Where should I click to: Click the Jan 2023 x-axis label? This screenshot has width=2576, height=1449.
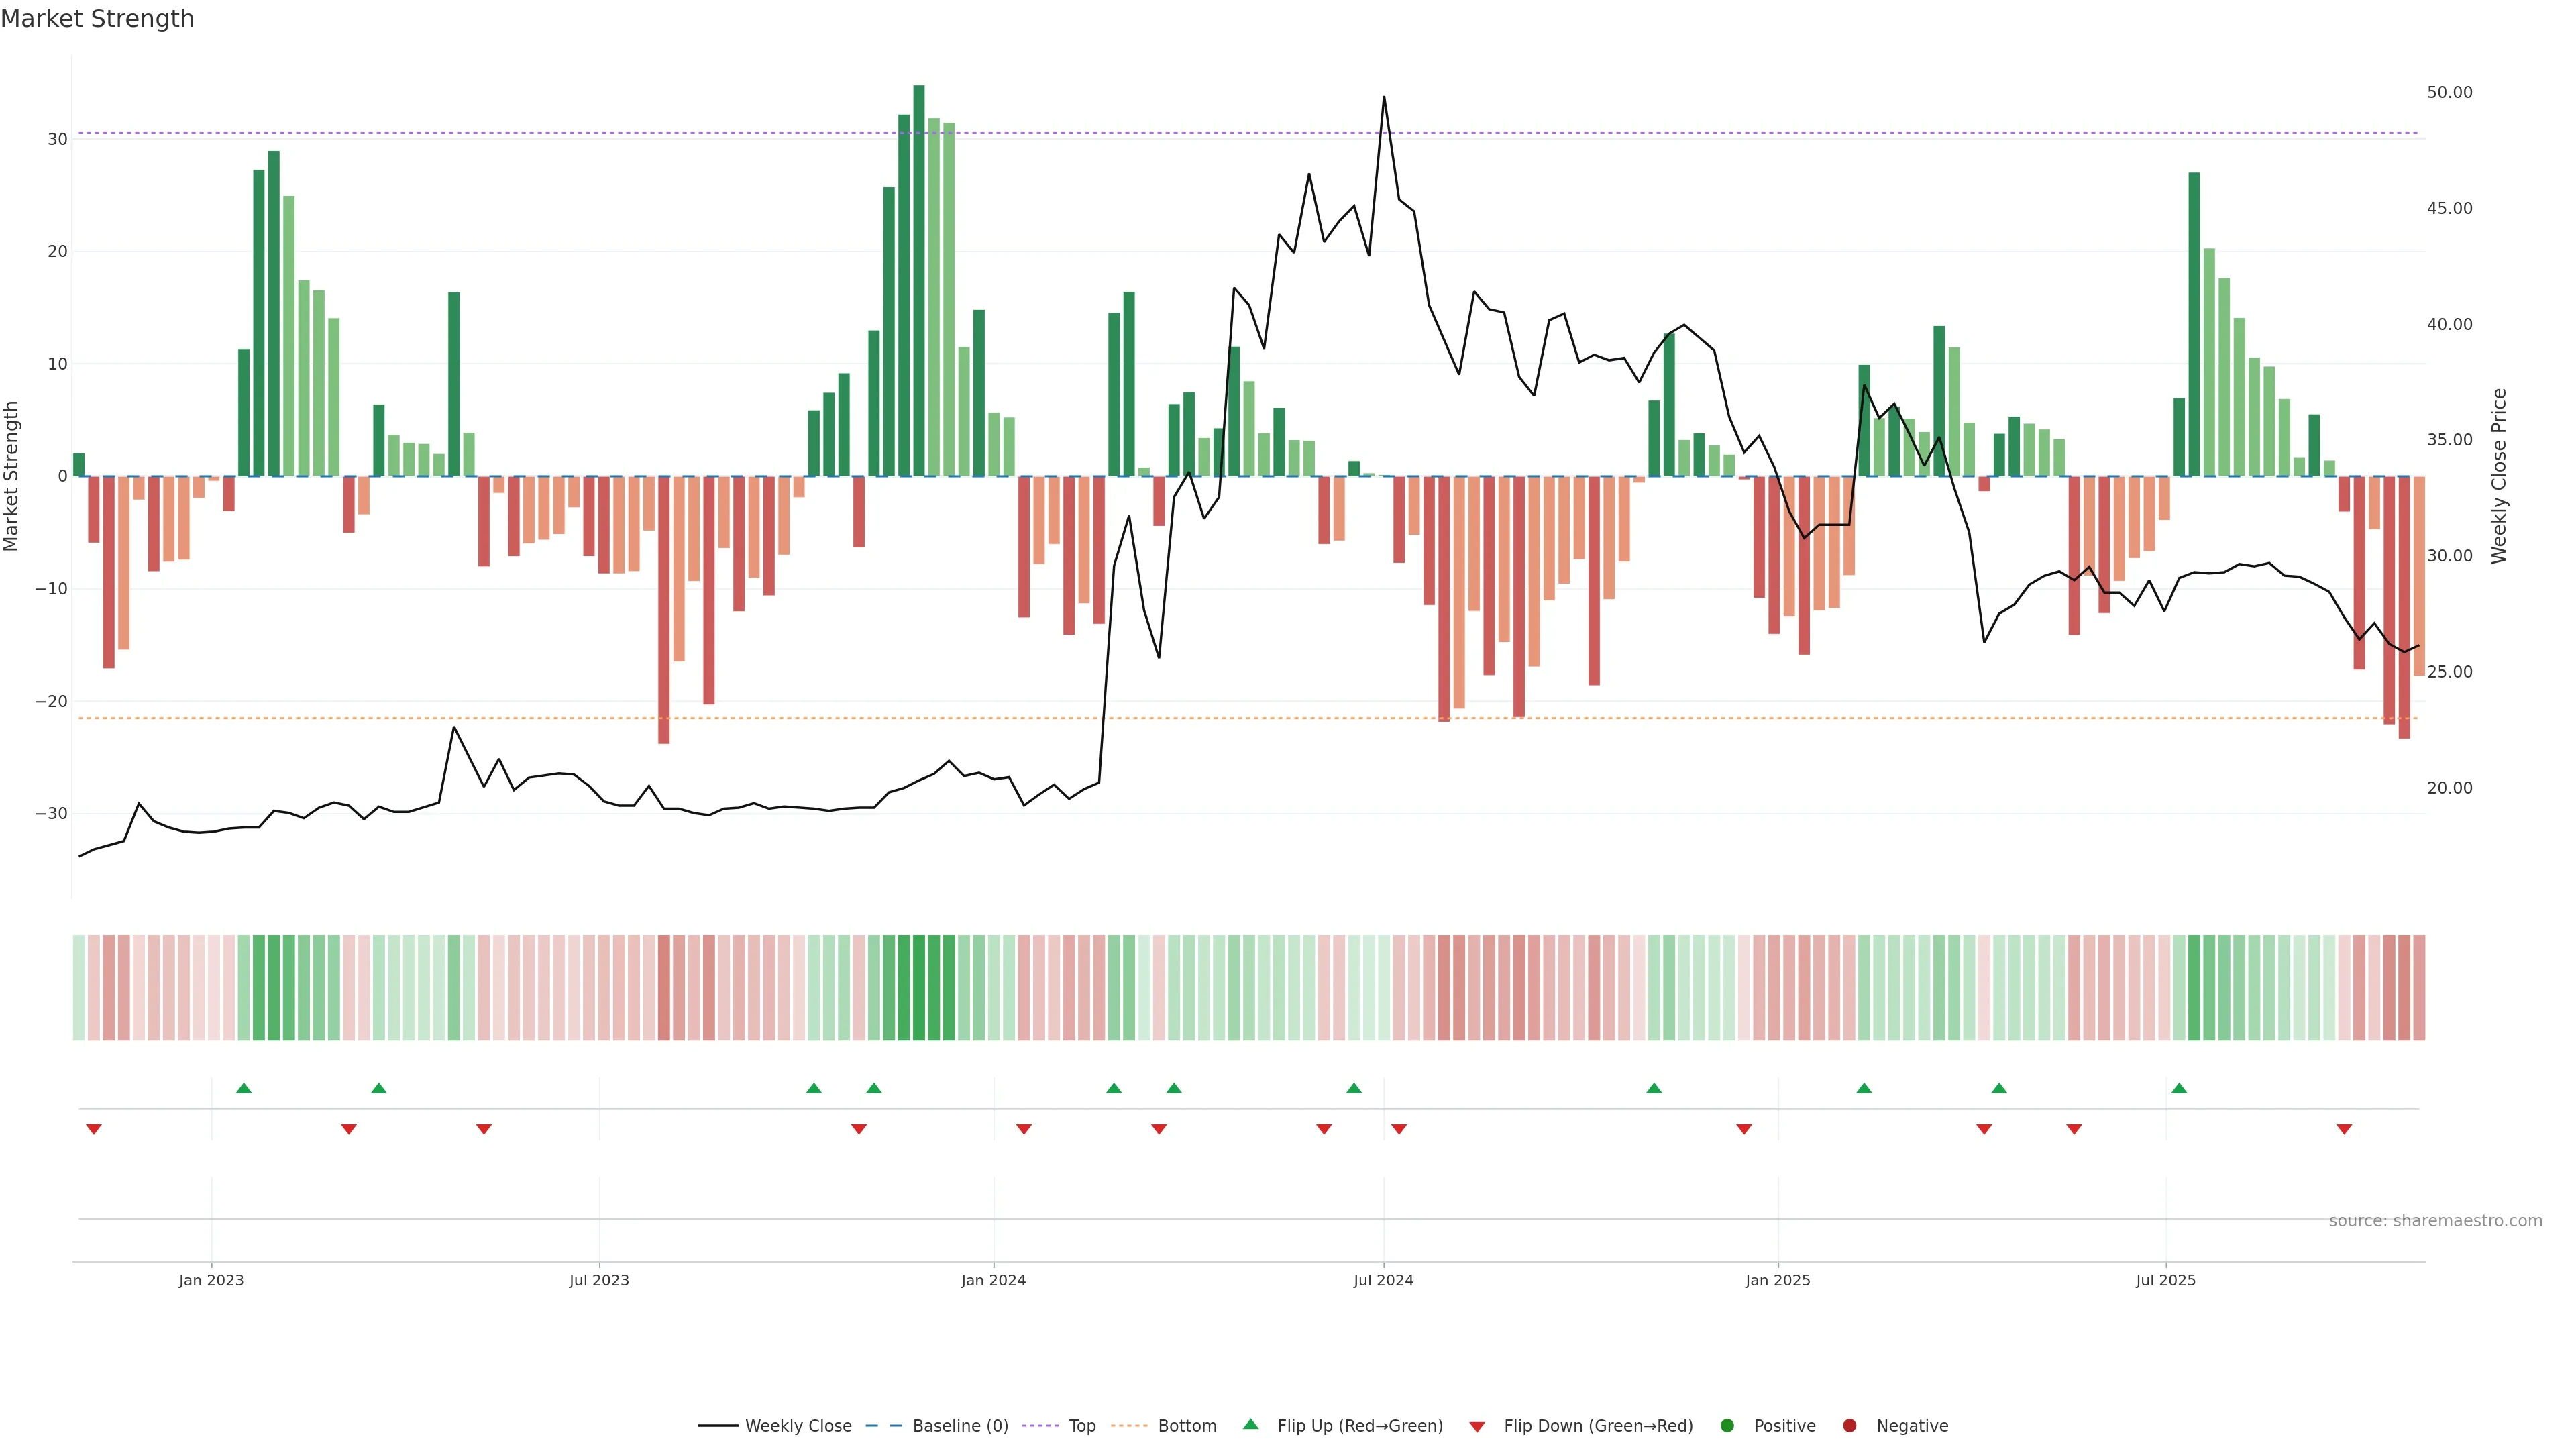[211, 1280]
